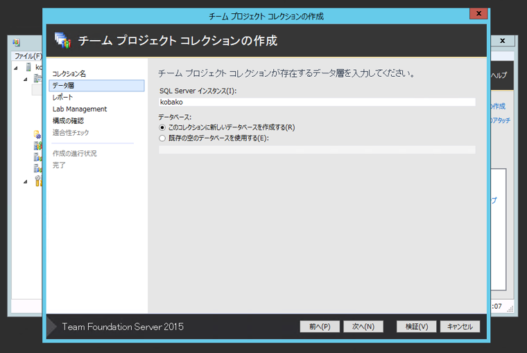Click ヘルプ link in background window

(x=499, y=75)
